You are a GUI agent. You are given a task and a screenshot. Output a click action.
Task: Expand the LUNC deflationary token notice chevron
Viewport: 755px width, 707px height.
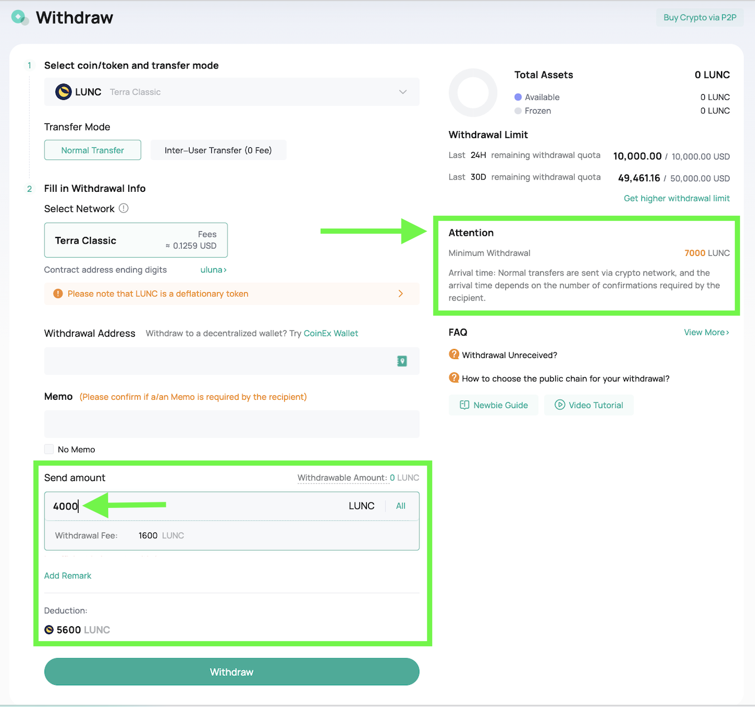pos(400,294)
